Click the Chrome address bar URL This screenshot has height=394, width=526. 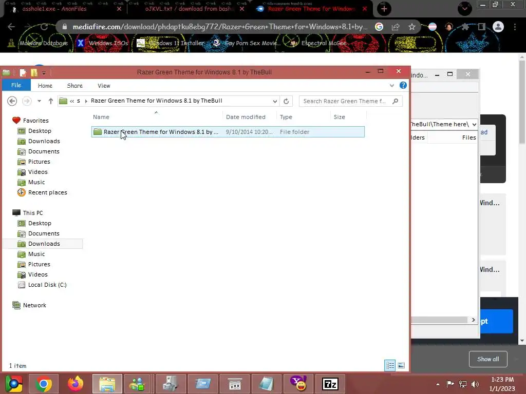[220, 27]
